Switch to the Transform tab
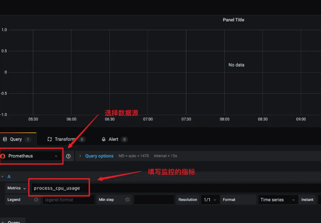This screenshot has height=223, width=321. coord(66,139)
